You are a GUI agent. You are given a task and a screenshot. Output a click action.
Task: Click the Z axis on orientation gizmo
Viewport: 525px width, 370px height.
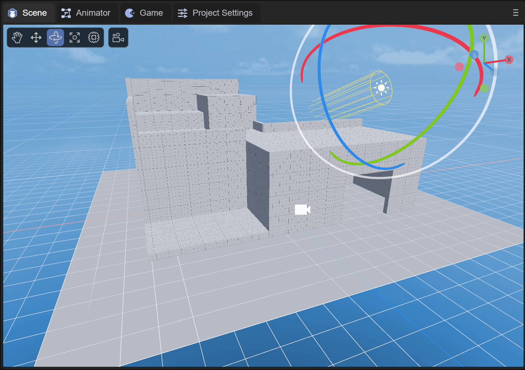tap(494, 72)
